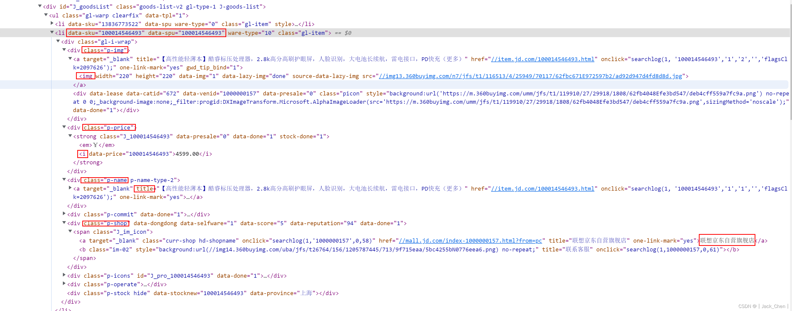Expand the li with data-sku 13836773522
This screenshot has width=792, height=311.
(x=52, y=23)
